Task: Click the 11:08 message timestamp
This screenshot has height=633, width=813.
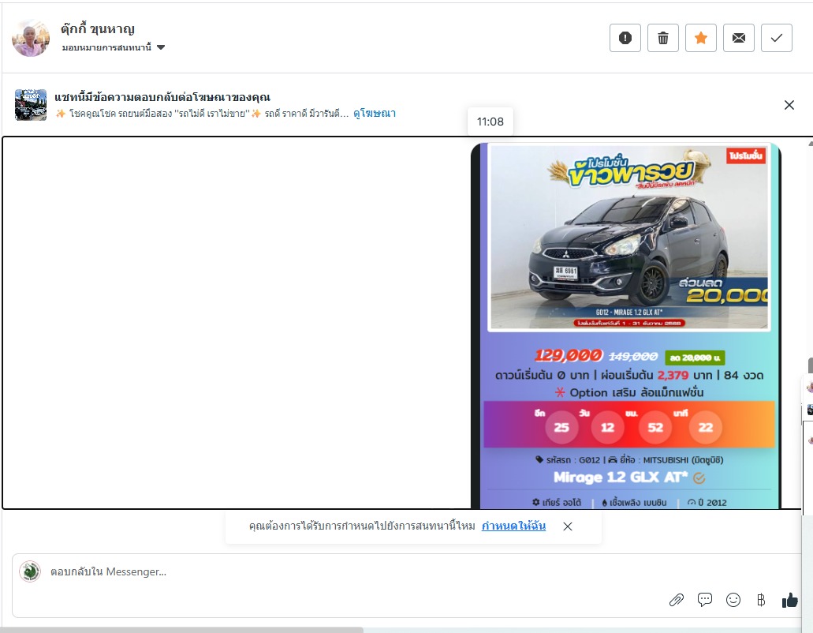Action: pos(490,122)
